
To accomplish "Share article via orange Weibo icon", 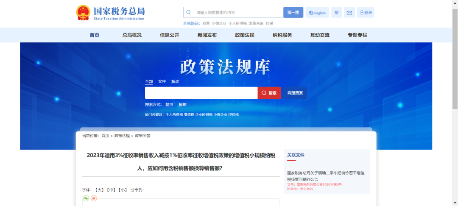I will [x=94, y=198].
